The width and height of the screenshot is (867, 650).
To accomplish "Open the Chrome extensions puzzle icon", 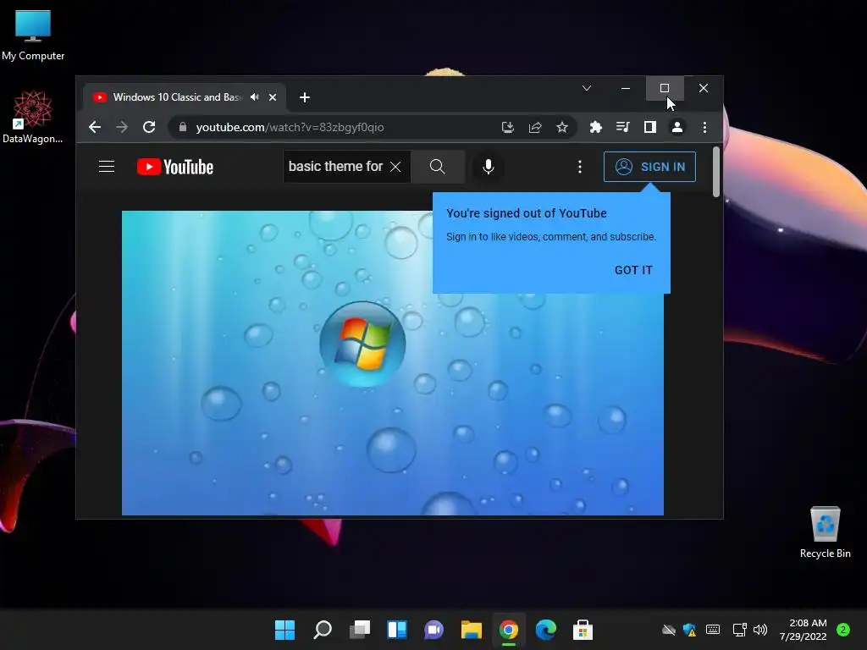I will 595,127.
